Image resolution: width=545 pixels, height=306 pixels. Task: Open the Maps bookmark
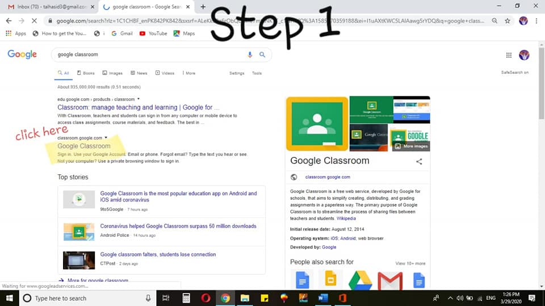coord(184,33)
